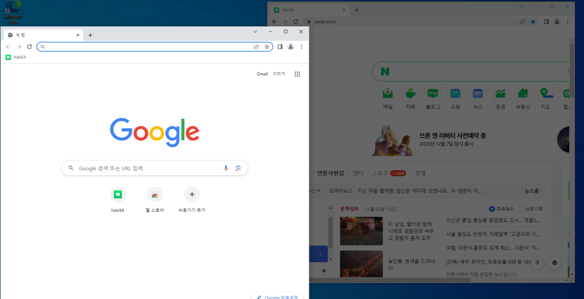
Task: Open article thumbnail 미 남성, 핼러윈 밤에
Action: click(x=361, y=231)
